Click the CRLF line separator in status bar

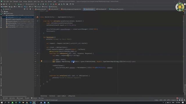click(x=165, y=100)
